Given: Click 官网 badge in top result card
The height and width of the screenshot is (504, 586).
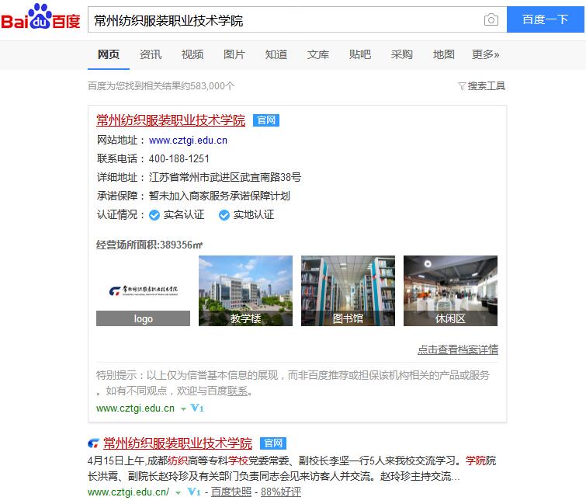Looking at the screenshot, I should [x=266, y=120].
